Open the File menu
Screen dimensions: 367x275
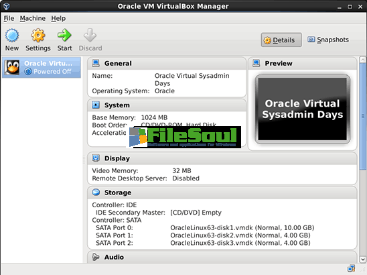(9, 18)
